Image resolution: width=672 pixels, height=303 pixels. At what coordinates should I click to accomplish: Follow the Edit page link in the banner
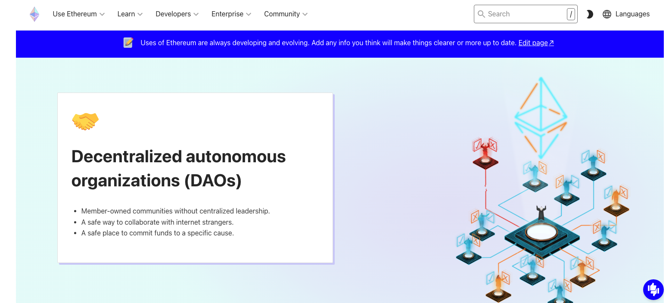pyautogui.click(x=536, y=43)
